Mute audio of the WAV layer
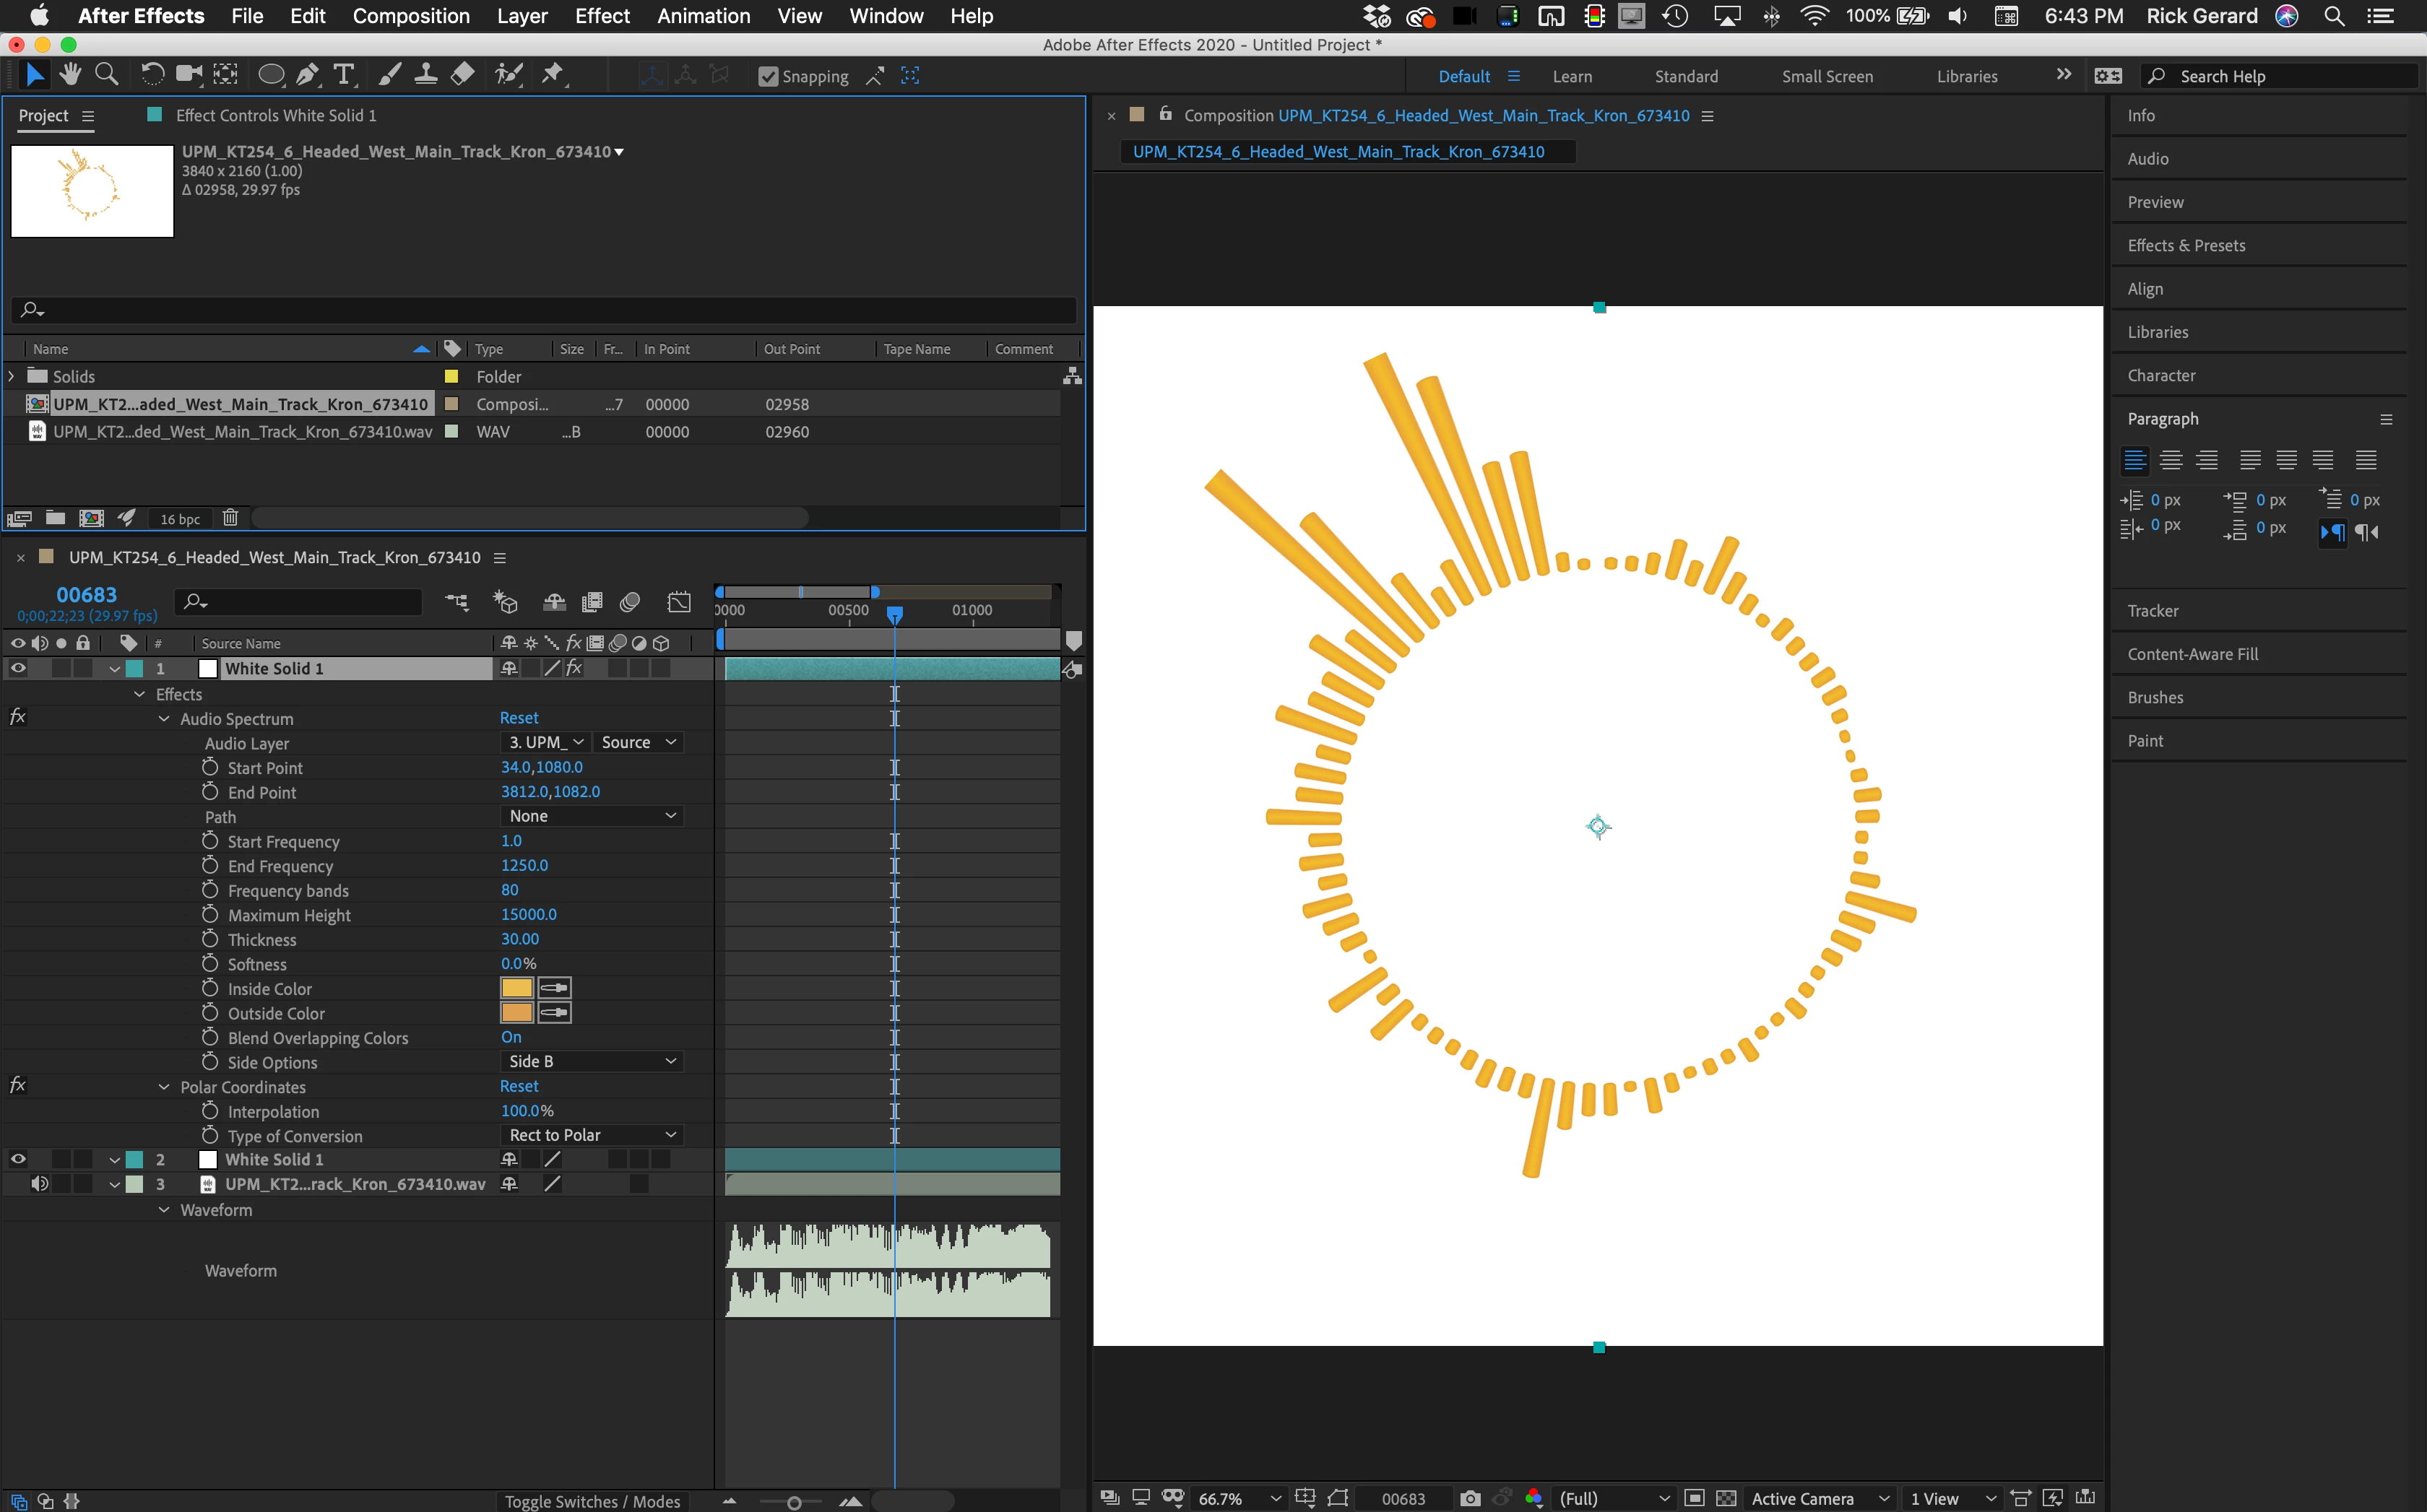The width and height of the screenshot is (2427, 1512). 39,1184
